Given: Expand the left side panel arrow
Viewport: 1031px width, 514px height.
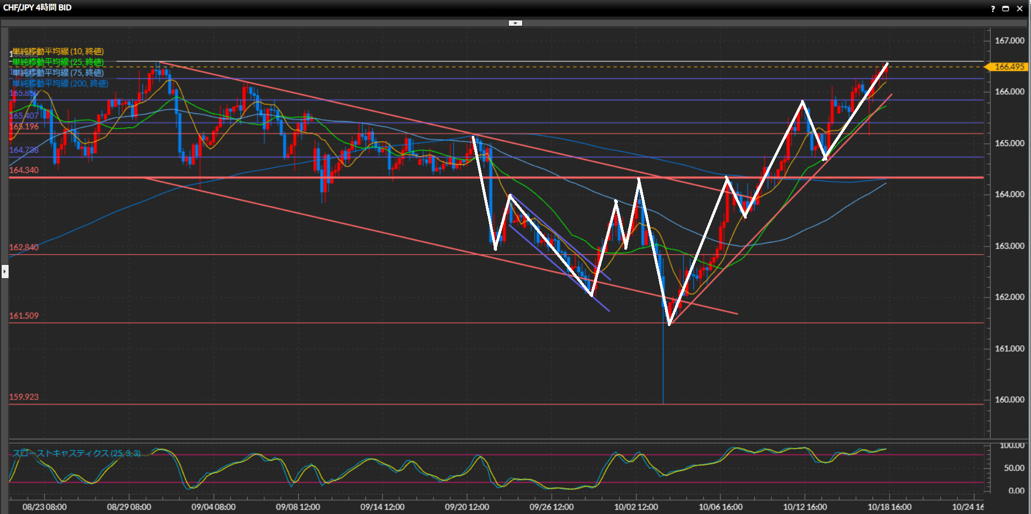Looking at the screenshot, I should 5,271.
